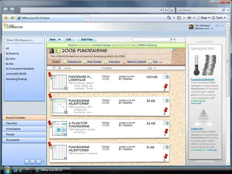Viewport: 232px width, 174px height.
Task: Click the workspace search magnifier icon
Action: [x=171, y=39]
